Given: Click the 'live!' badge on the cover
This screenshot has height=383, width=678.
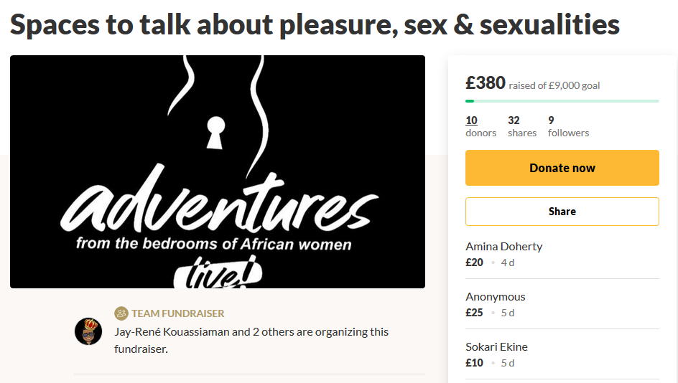Looking at the screenshot, I should (x=218, y=273).
